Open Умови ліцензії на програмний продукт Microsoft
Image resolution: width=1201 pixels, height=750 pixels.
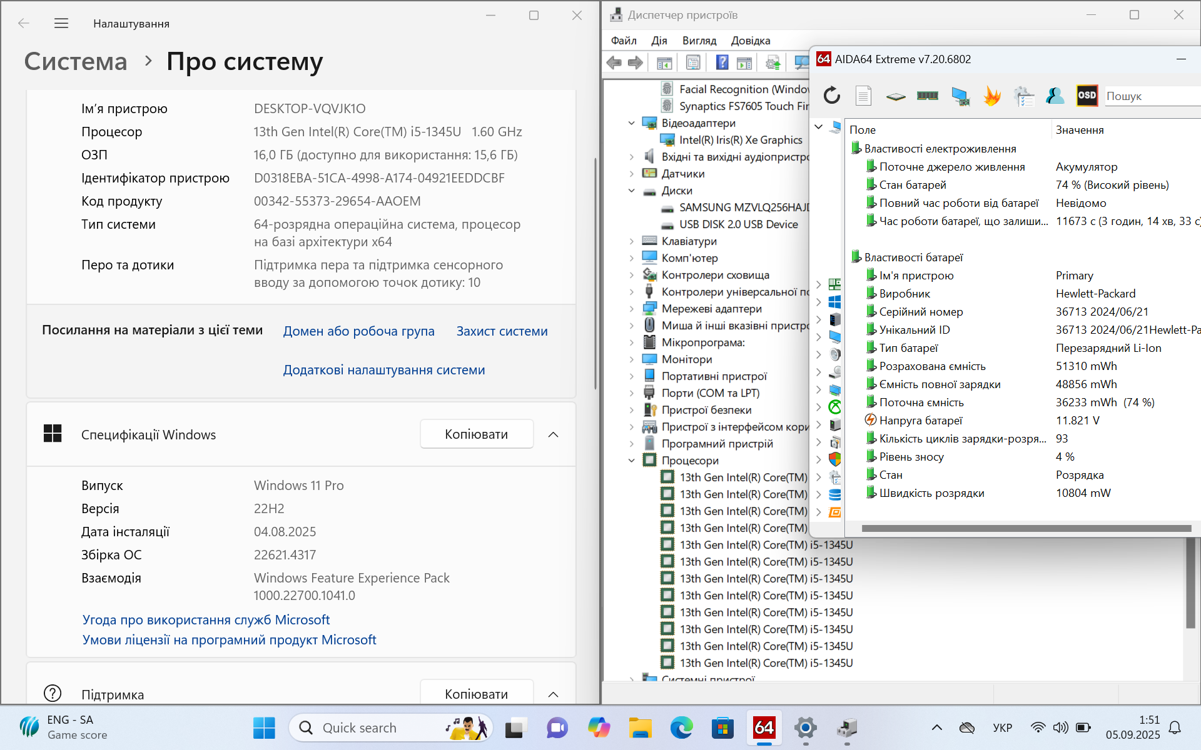[x=230, y=640]
